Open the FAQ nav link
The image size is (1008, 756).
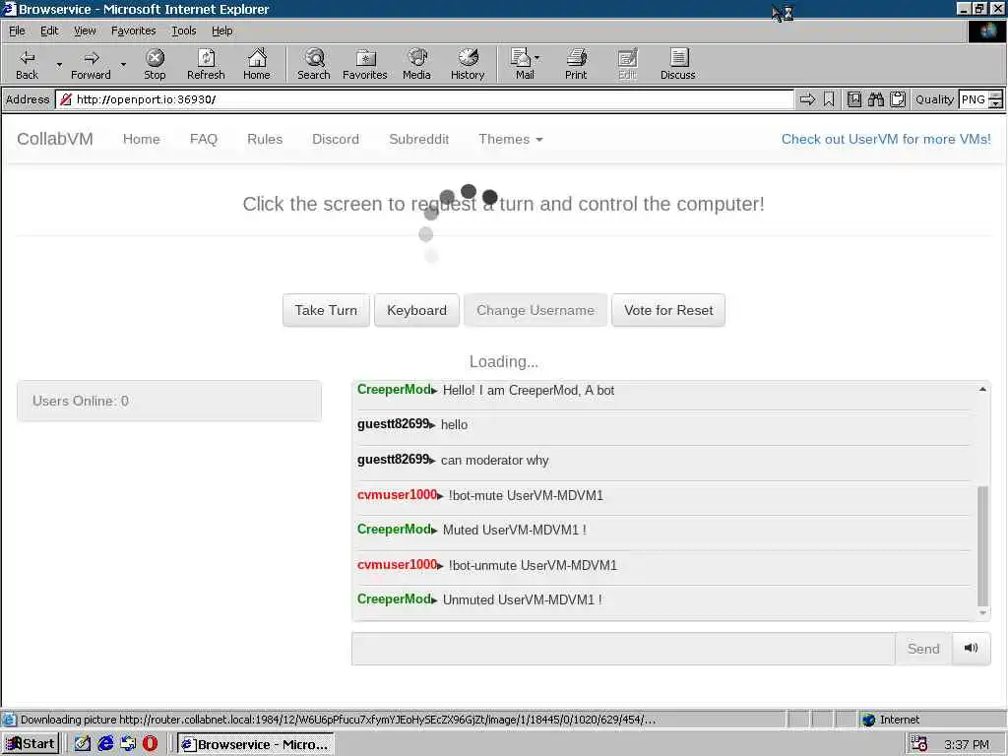pyautogui.click(x=203, y=139)
